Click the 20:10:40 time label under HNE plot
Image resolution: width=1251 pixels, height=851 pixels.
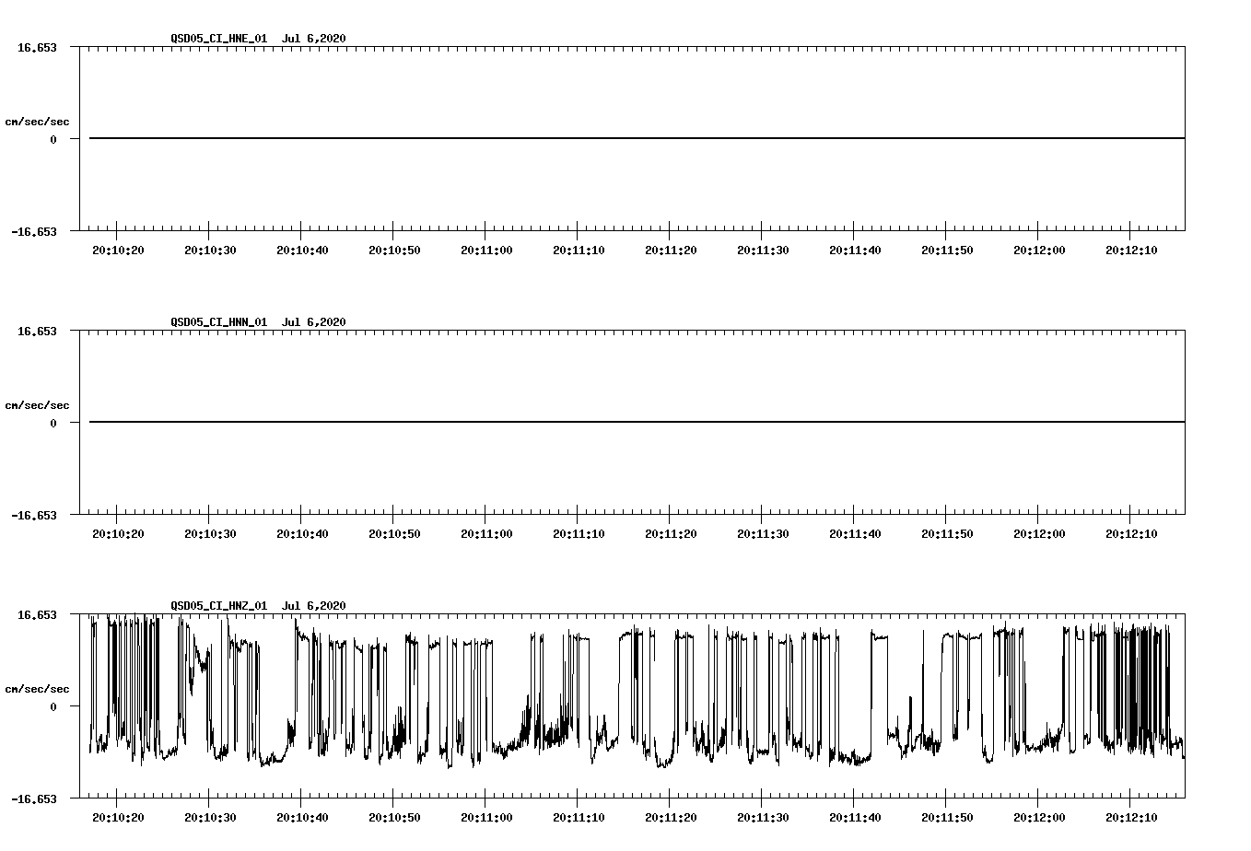coord(302,250)
